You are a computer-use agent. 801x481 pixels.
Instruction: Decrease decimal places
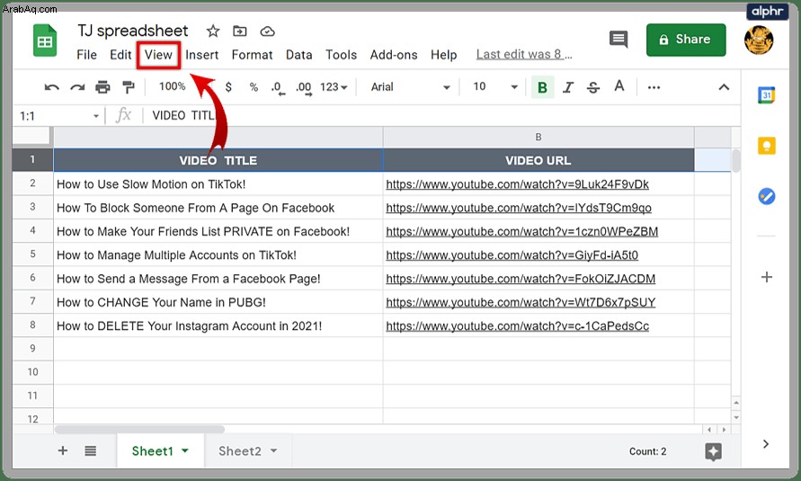pos(278,88)
